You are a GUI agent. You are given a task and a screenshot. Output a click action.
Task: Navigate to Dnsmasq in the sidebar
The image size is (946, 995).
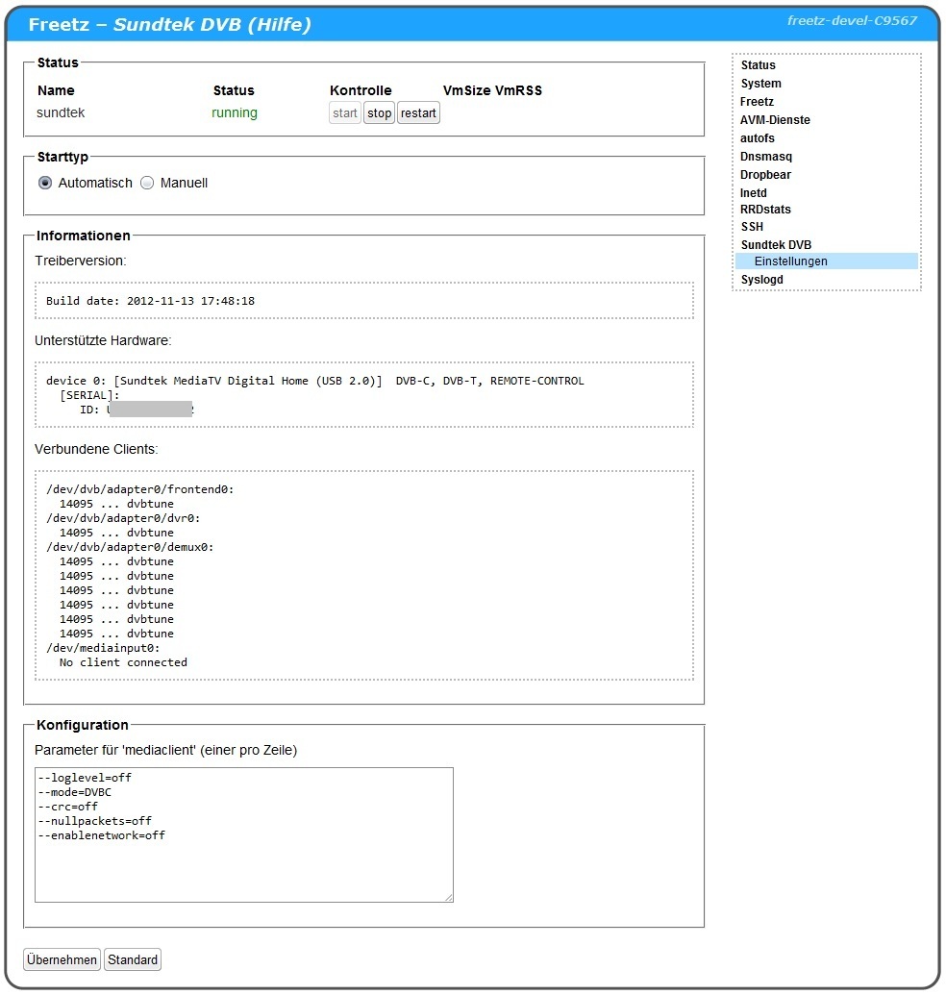(x=766, y=157)
